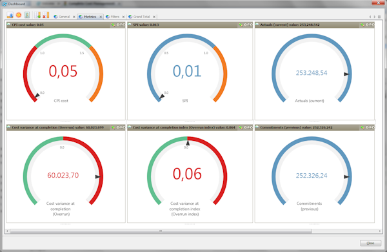Click the 'SPI value: 0.013' header title
The image size is (387, 252).
(x=146, y=25)
